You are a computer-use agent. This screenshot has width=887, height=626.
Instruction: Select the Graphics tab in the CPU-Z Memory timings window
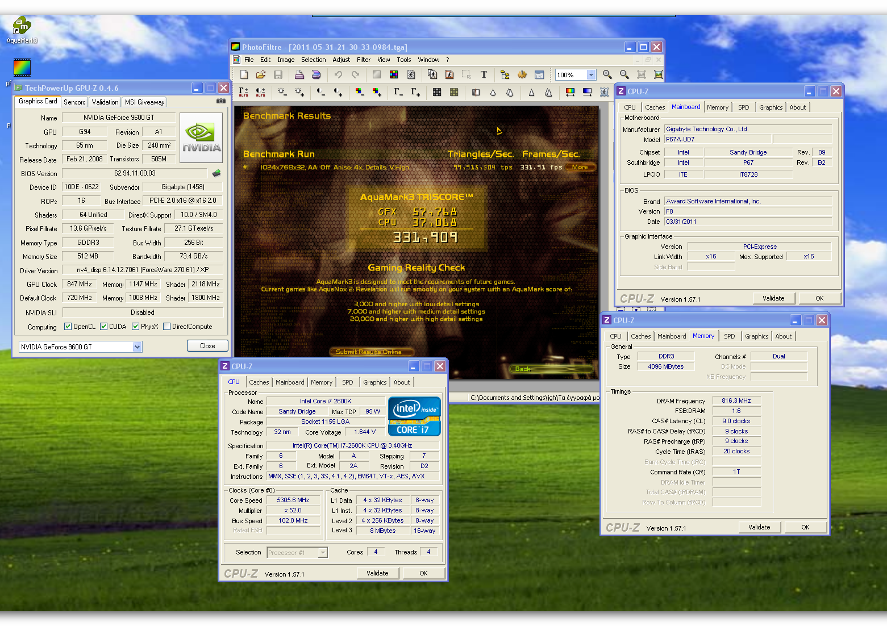(756, 336)
